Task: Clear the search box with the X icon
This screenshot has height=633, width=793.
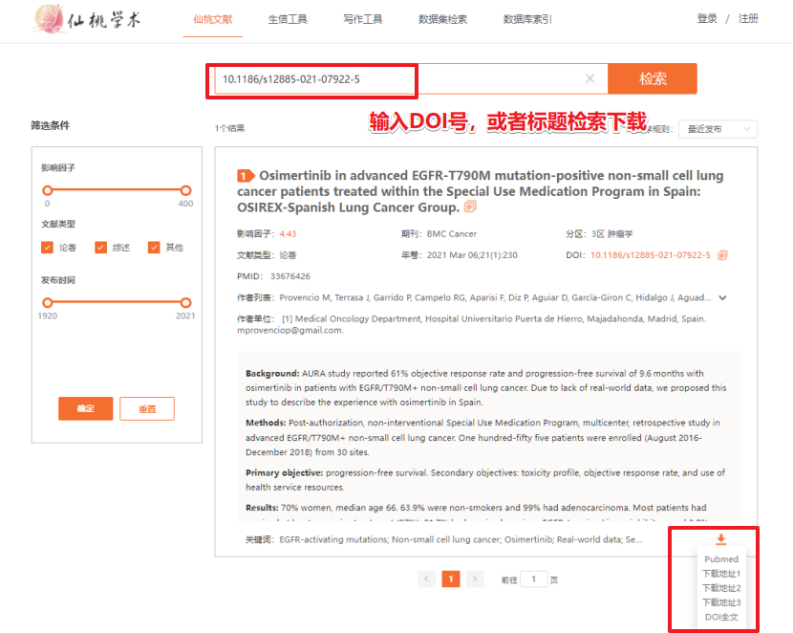Action: coord(589,78)
